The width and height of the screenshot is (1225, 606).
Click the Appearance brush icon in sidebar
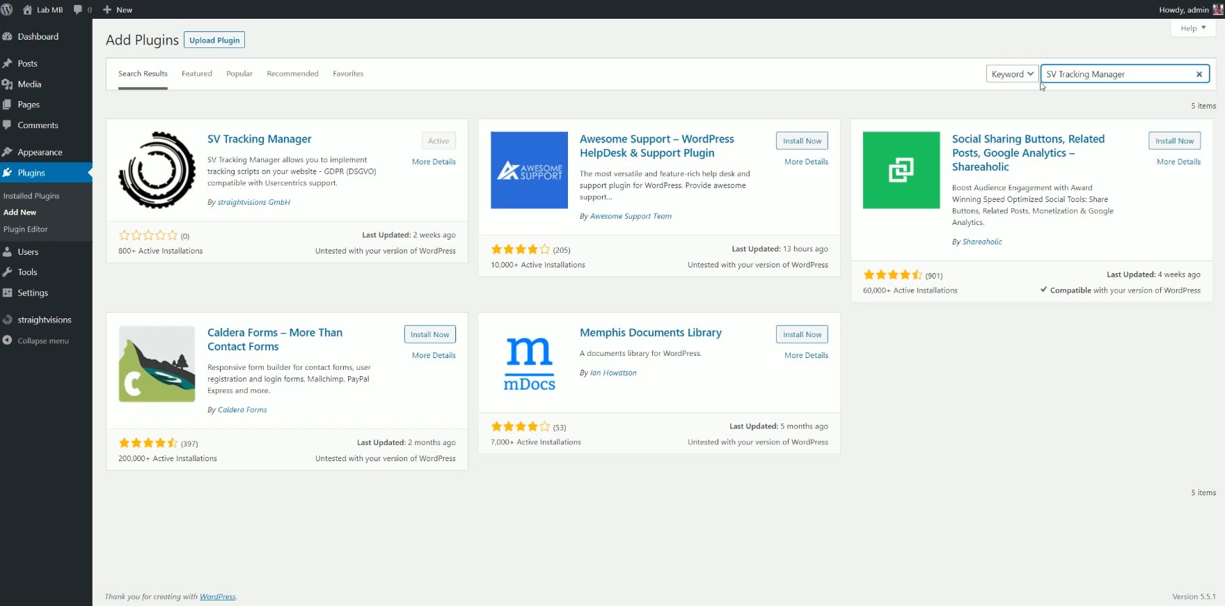tap(8, 152)
